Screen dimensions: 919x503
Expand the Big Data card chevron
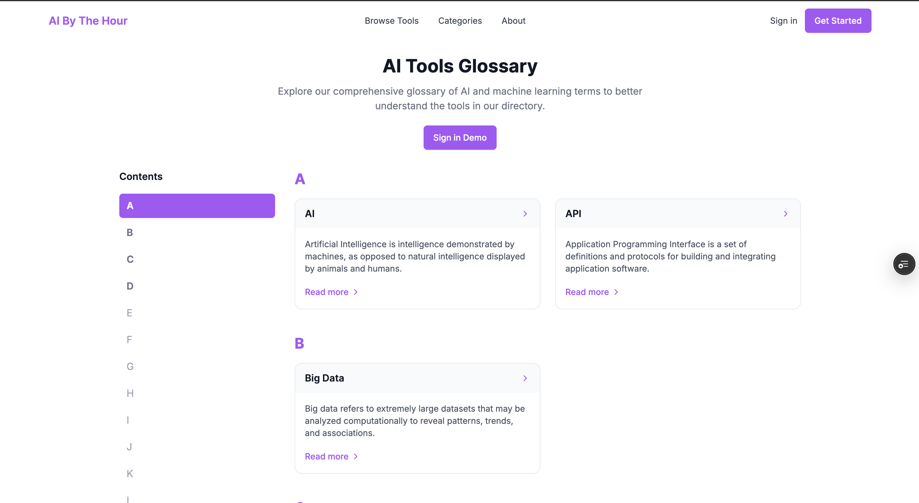point(525,378)
